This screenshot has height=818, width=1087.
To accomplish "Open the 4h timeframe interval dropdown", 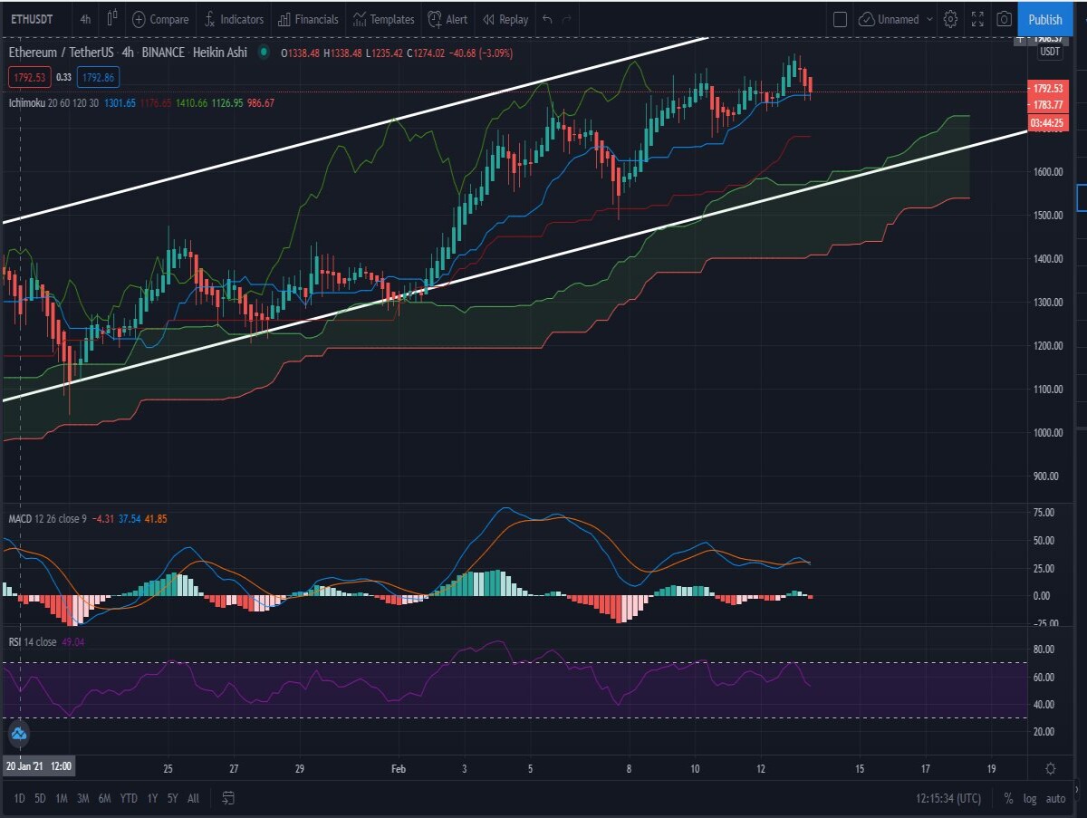I will point(84,19).
